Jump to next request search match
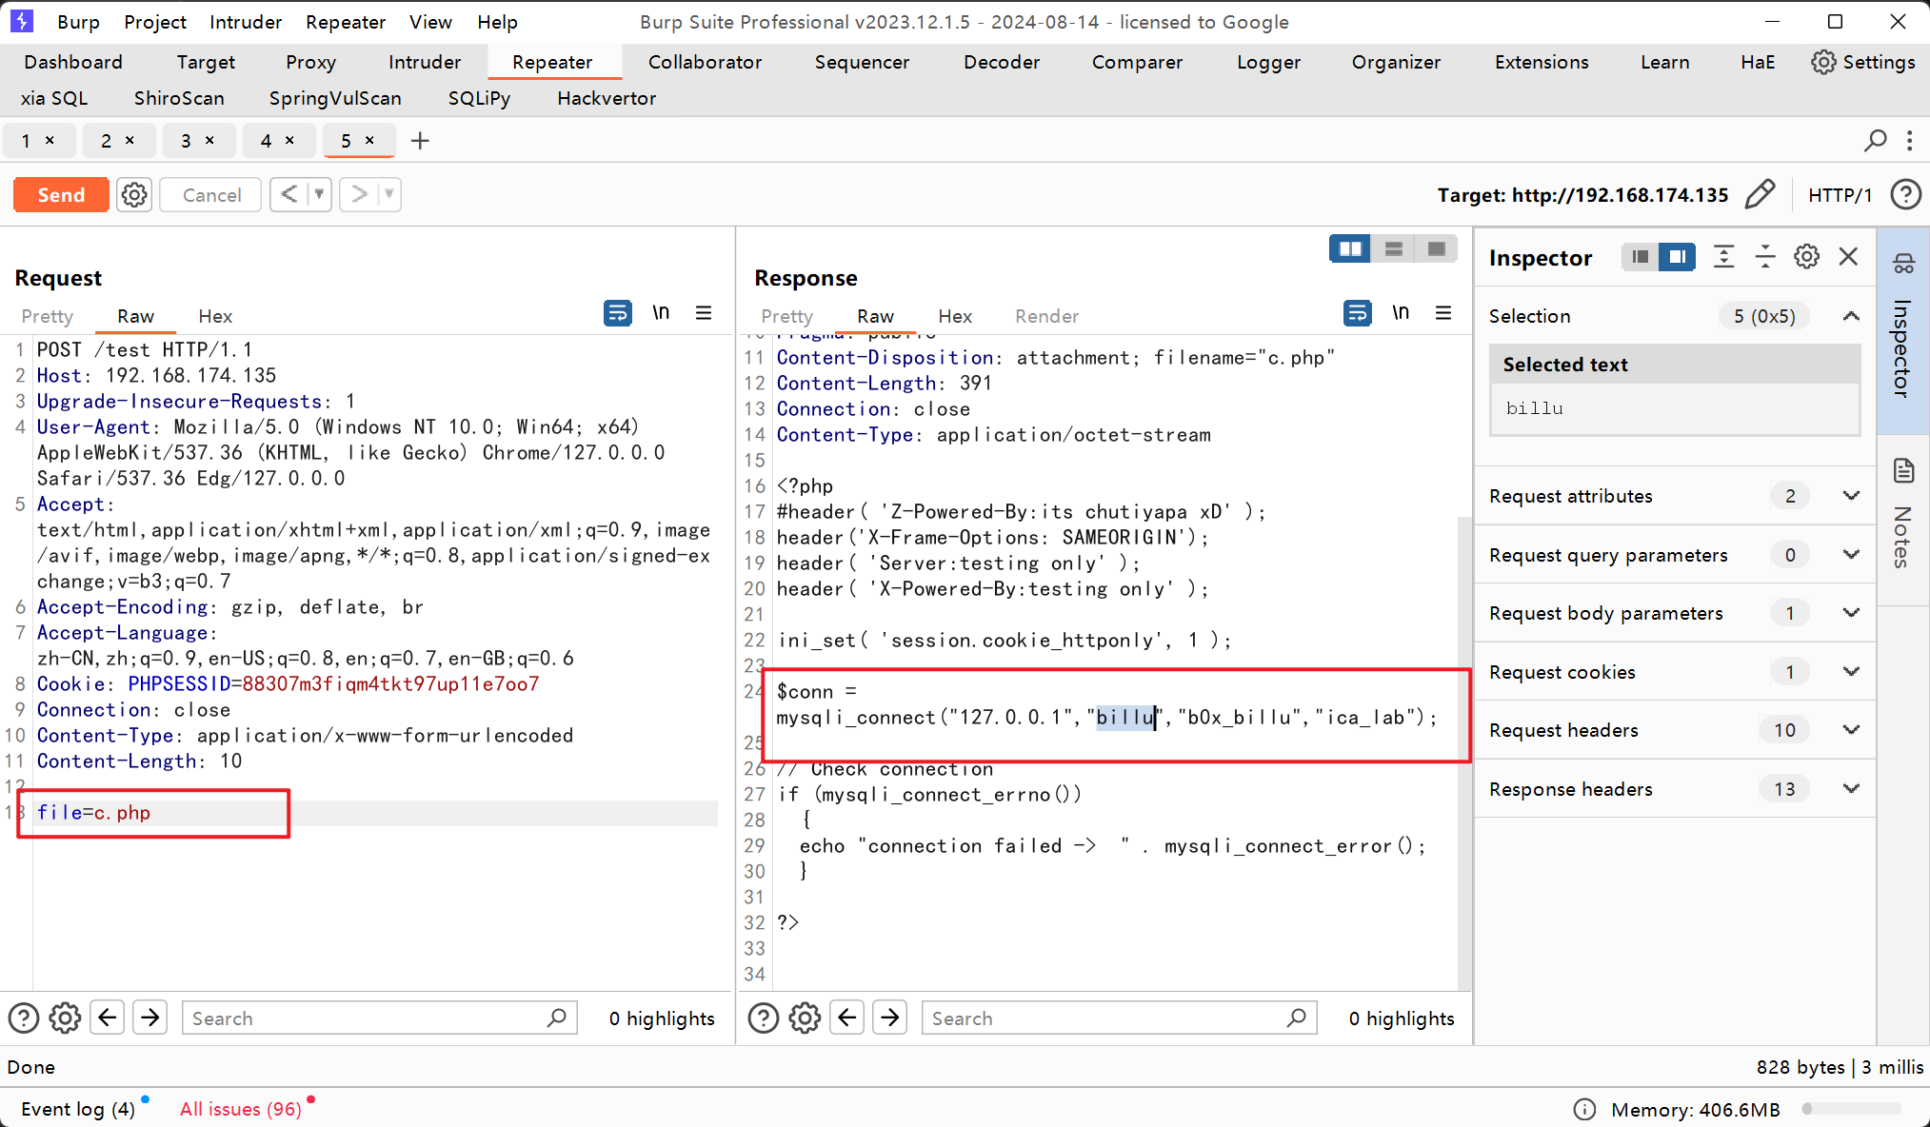 coord(150,1018)
